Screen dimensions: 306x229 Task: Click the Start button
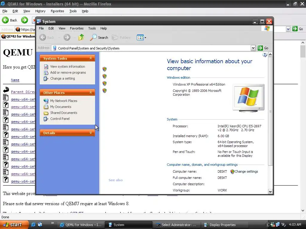(14, 225)
